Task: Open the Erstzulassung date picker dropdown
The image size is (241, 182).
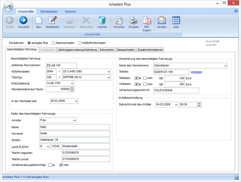Action: [72, 84]
